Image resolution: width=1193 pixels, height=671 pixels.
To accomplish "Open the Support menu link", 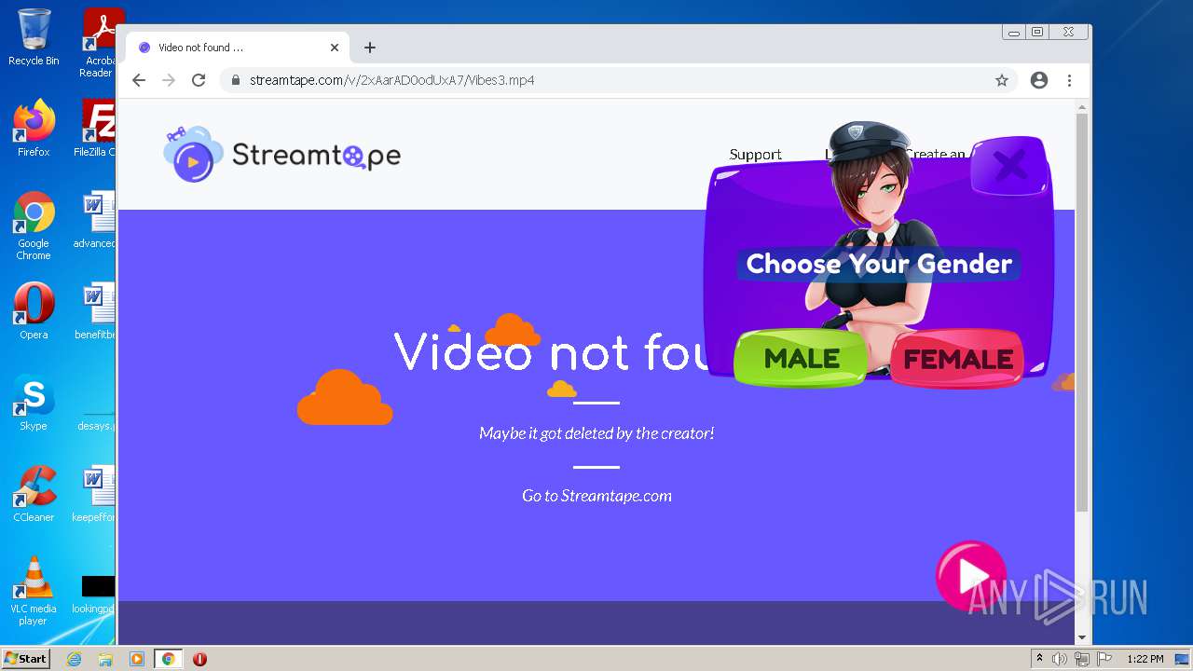I will coord(755,155).
